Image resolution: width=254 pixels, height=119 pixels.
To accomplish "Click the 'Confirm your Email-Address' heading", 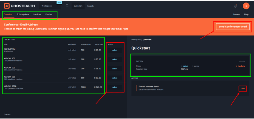I will 21,25.
